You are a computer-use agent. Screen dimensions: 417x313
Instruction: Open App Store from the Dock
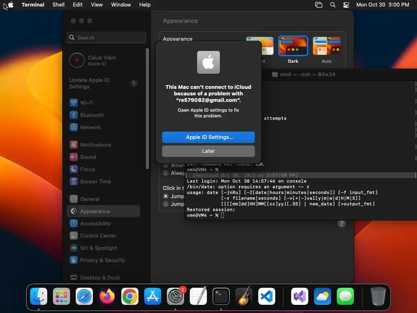tap(153, 296)
